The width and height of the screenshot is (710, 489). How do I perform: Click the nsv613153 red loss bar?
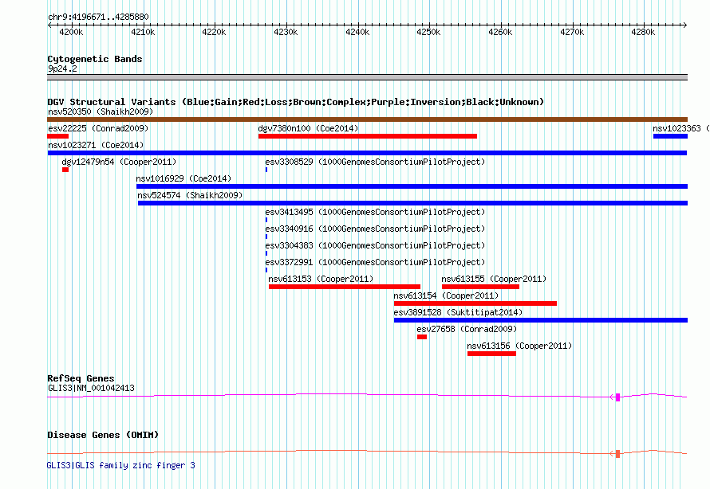pyautogui.click(x=345, y=287)
